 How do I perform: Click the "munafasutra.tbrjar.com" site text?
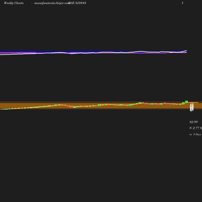(x=52, y=3)
